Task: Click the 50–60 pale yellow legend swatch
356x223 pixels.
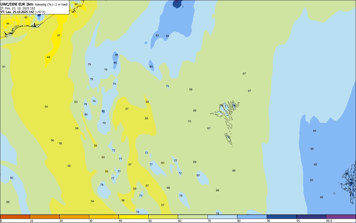Action: pyautogui.click(x=163, y=217)
